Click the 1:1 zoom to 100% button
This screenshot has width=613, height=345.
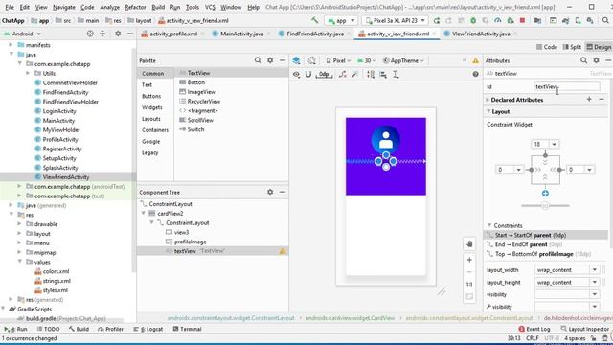[469, 284]
